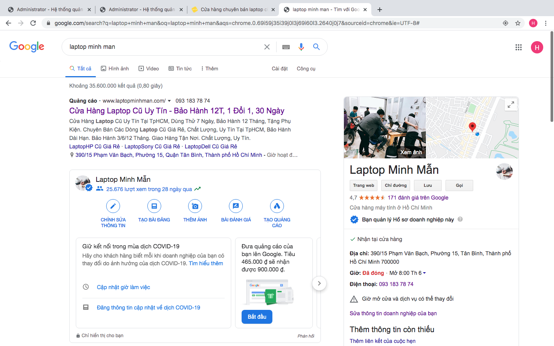Click the location target icon in address bar
Viewport: 554px width, 346px height.
[506, 23]
